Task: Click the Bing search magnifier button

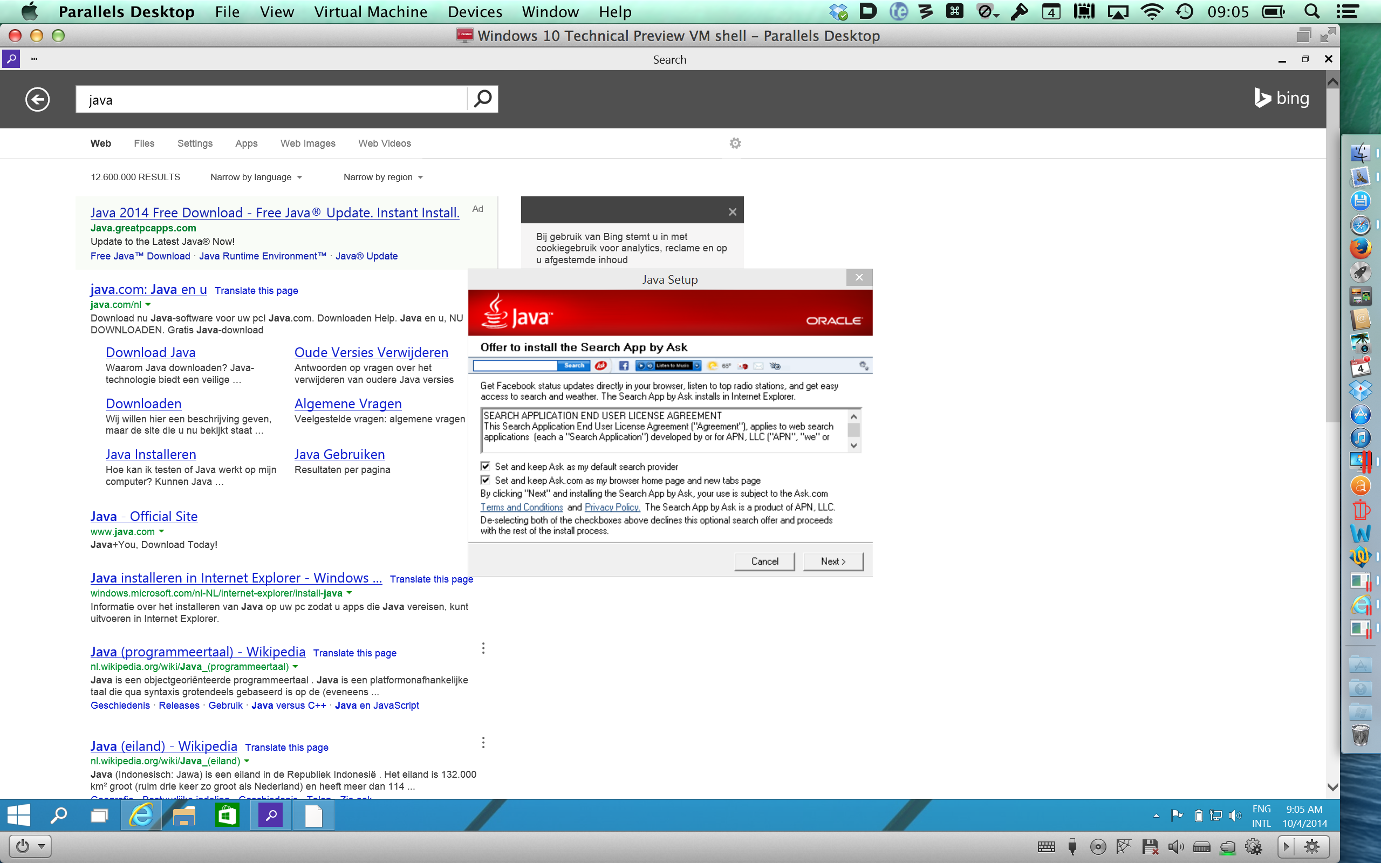Action: (x=482, y=99)
